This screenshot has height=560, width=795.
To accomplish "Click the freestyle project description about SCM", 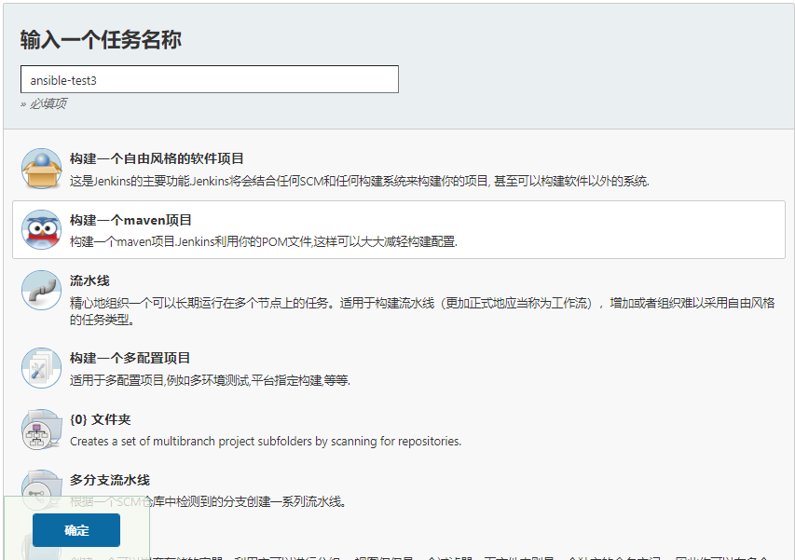I will [x=360, y=181].
